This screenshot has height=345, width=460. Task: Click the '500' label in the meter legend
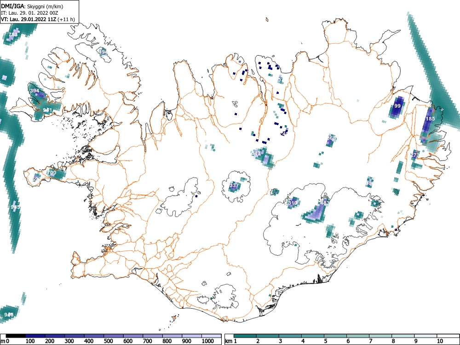(x=108, y=341)
